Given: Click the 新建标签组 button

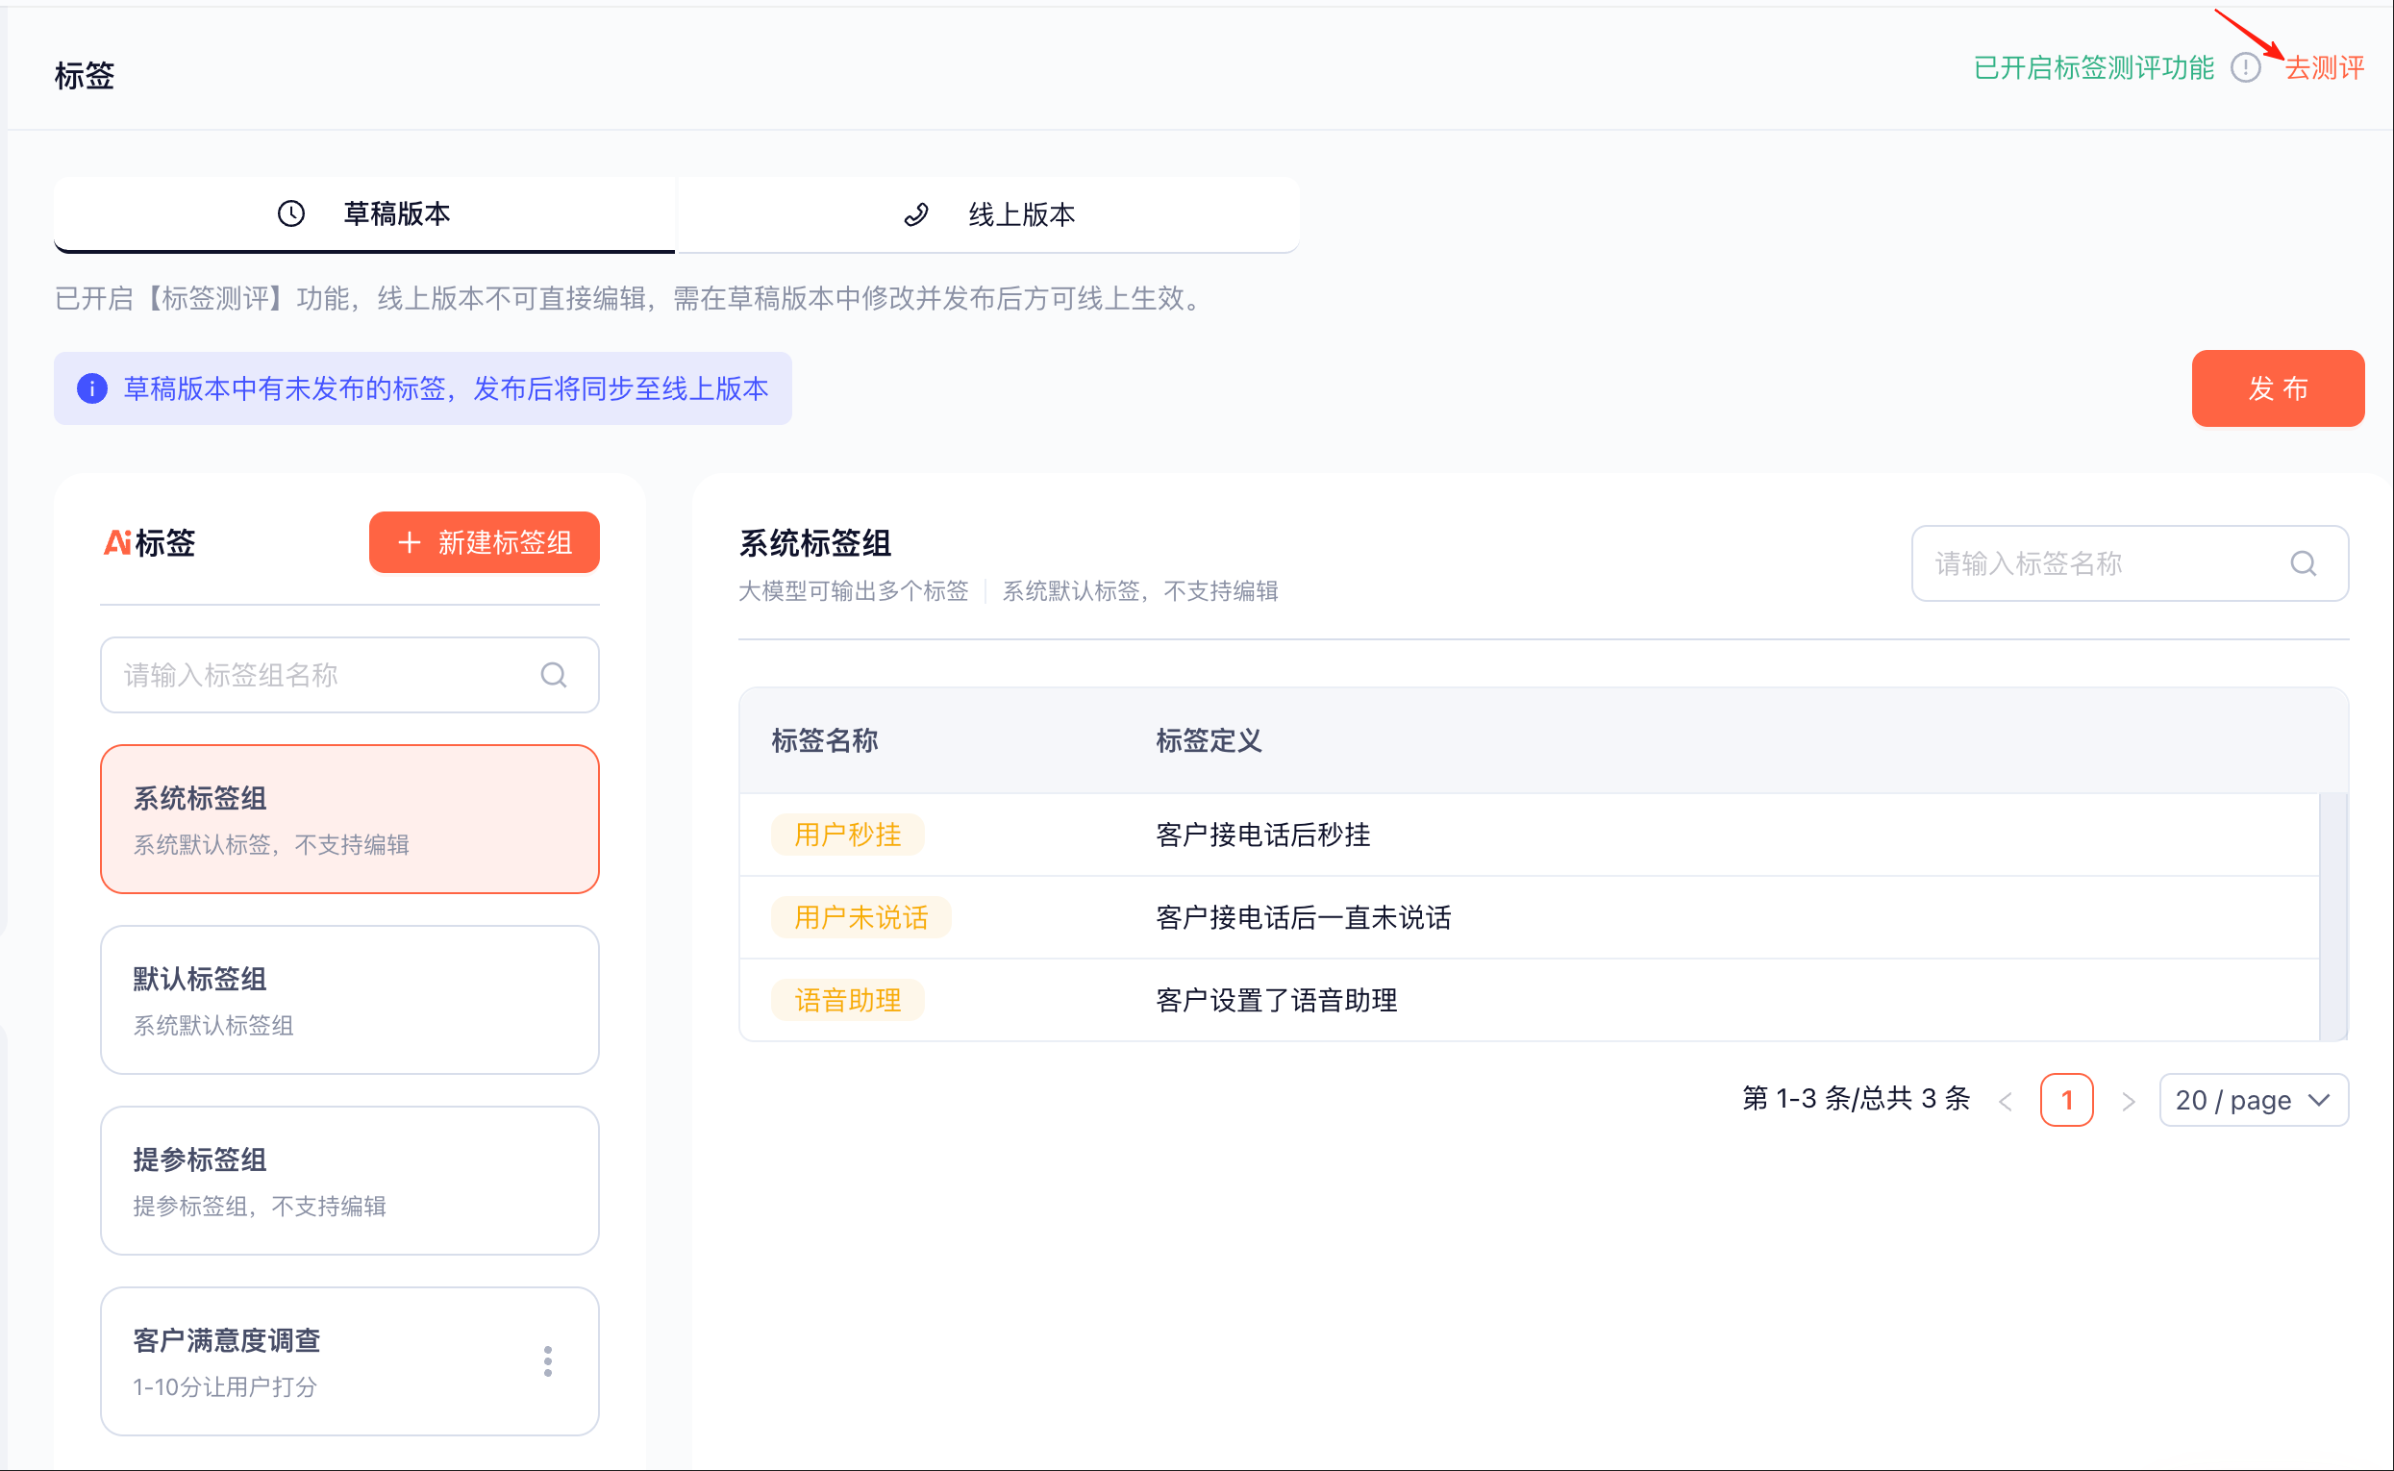Looking at the screenshot, I should [485, 542].
